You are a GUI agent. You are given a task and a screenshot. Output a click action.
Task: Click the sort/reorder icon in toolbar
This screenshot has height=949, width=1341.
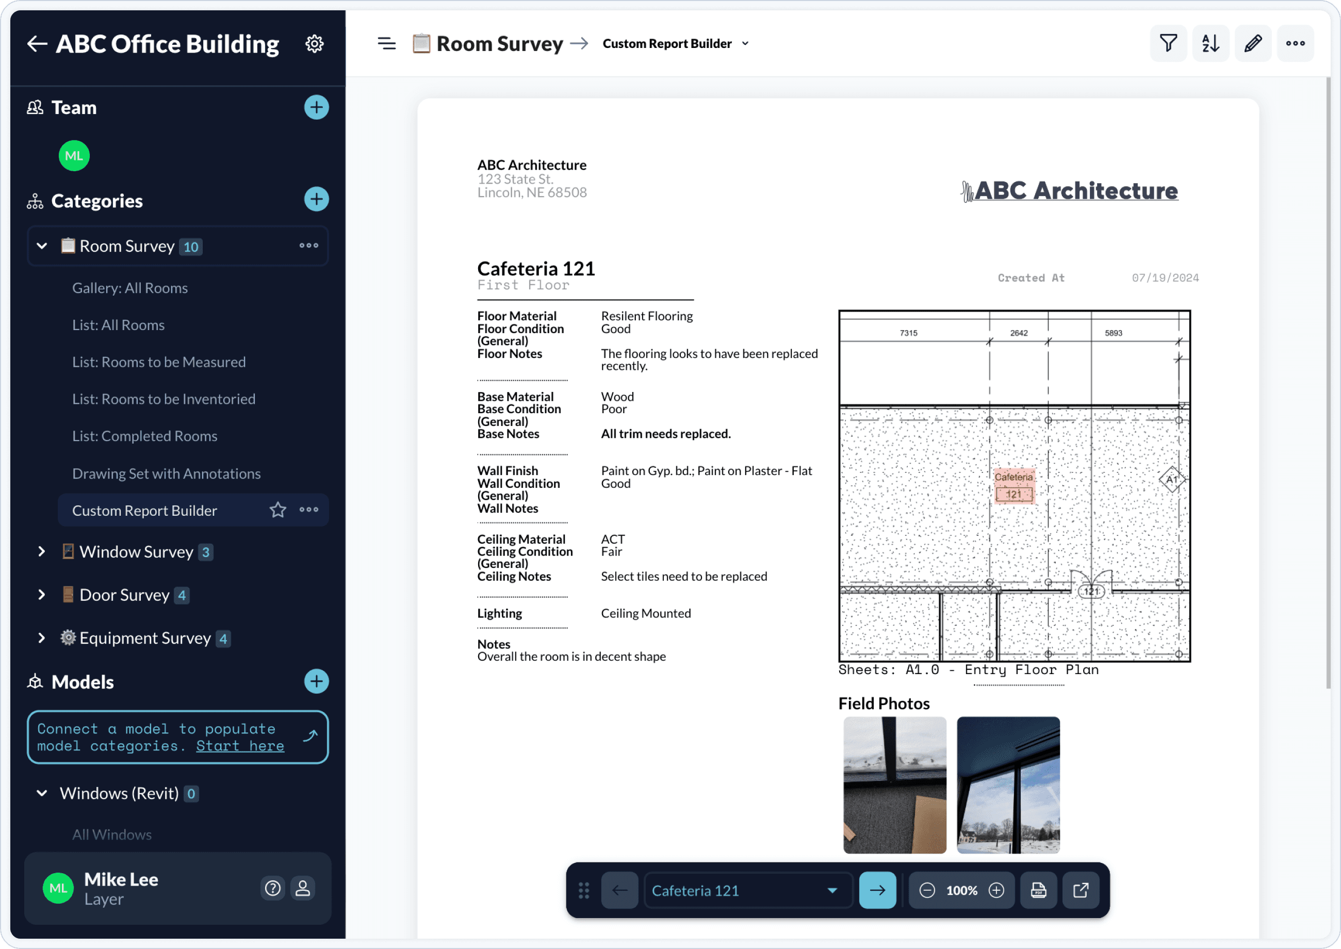[1209, 43]
